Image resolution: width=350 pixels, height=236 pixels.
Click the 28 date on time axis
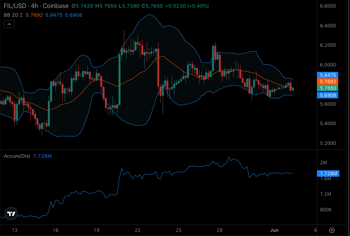pos(220,230)
